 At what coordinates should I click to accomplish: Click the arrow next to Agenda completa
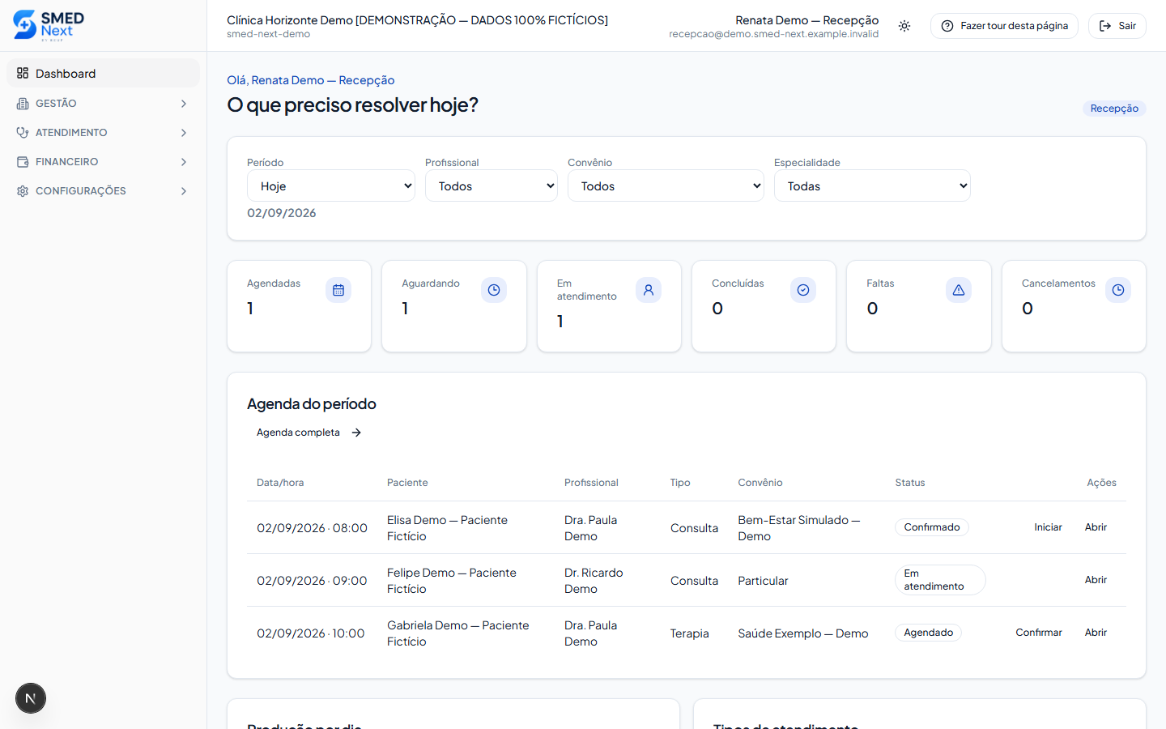coord(356,433)
